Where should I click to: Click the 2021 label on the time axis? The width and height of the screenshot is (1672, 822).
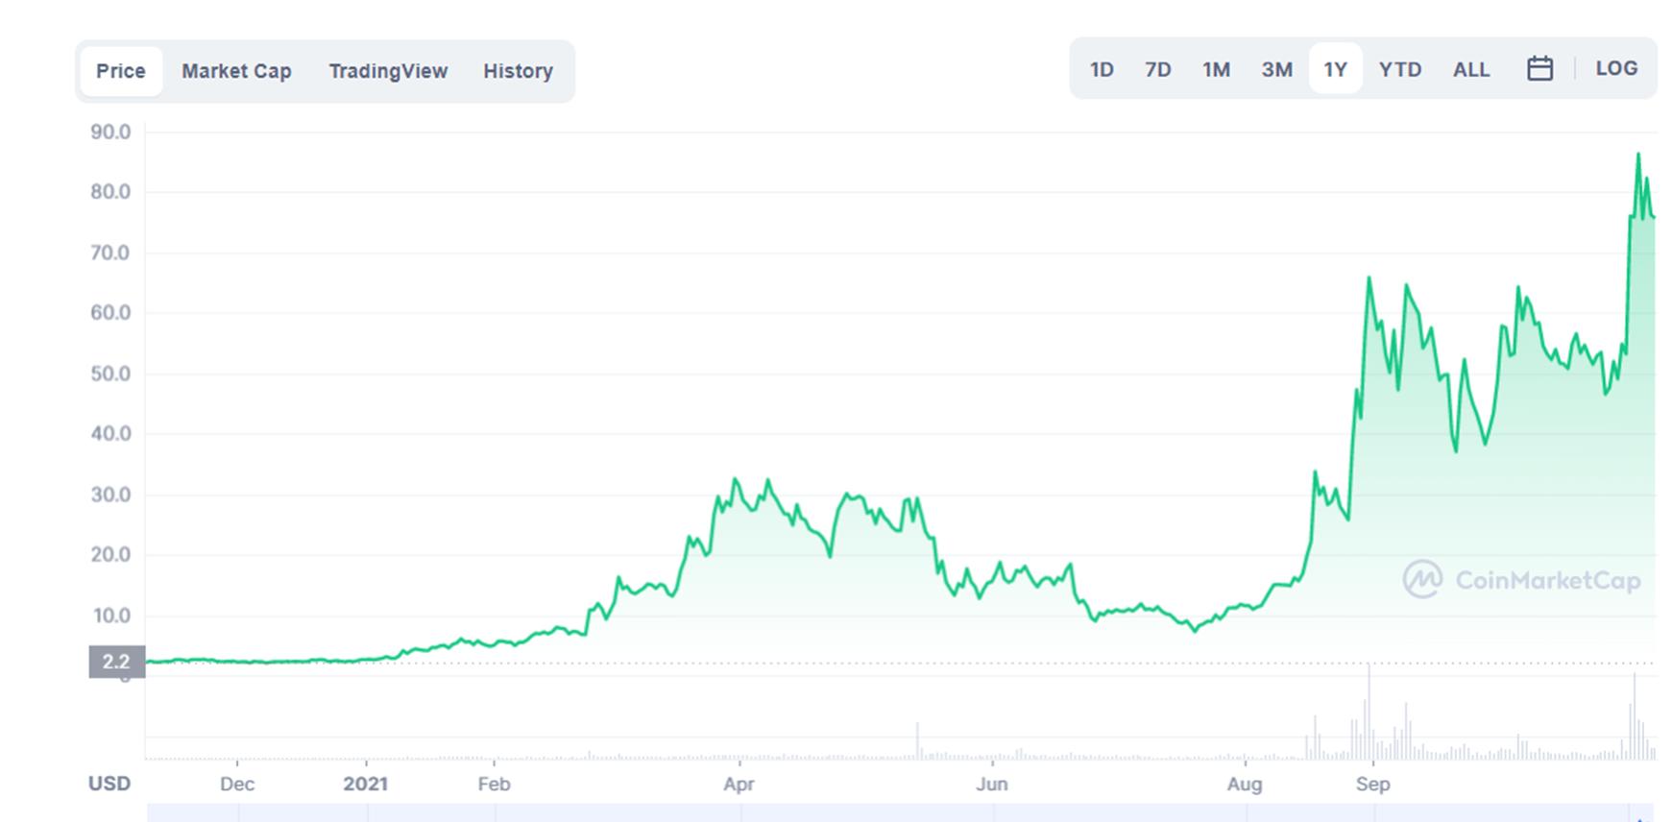point(365,784)
